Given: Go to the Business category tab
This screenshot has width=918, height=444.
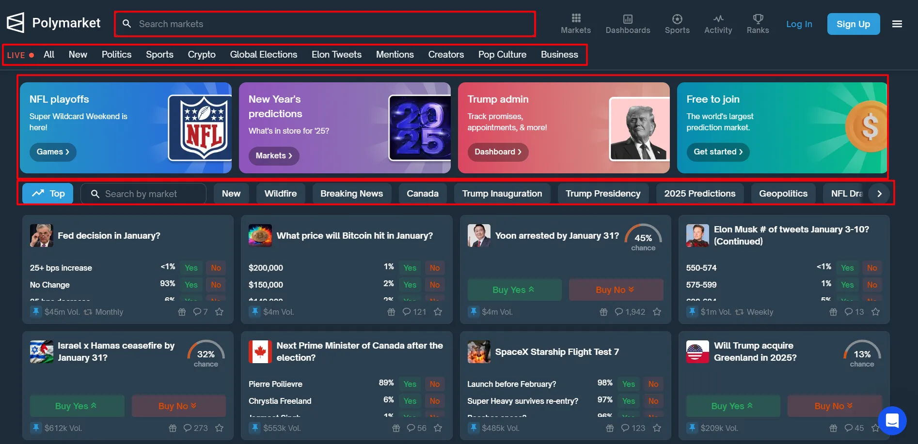Looking at the screenshot, I should 559,55.
